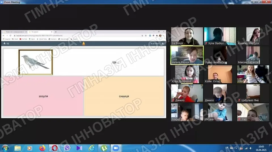Select the pink answer зозуля
The image size is (272, 152).
coord(43,96)
